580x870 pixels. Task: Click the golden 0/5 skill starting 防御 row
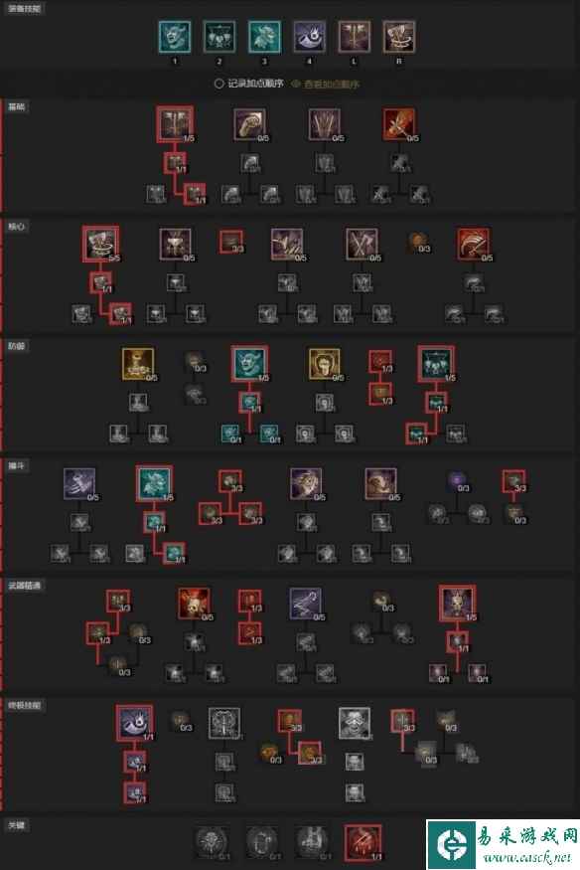pyautogui.click(x=138, y=364)
